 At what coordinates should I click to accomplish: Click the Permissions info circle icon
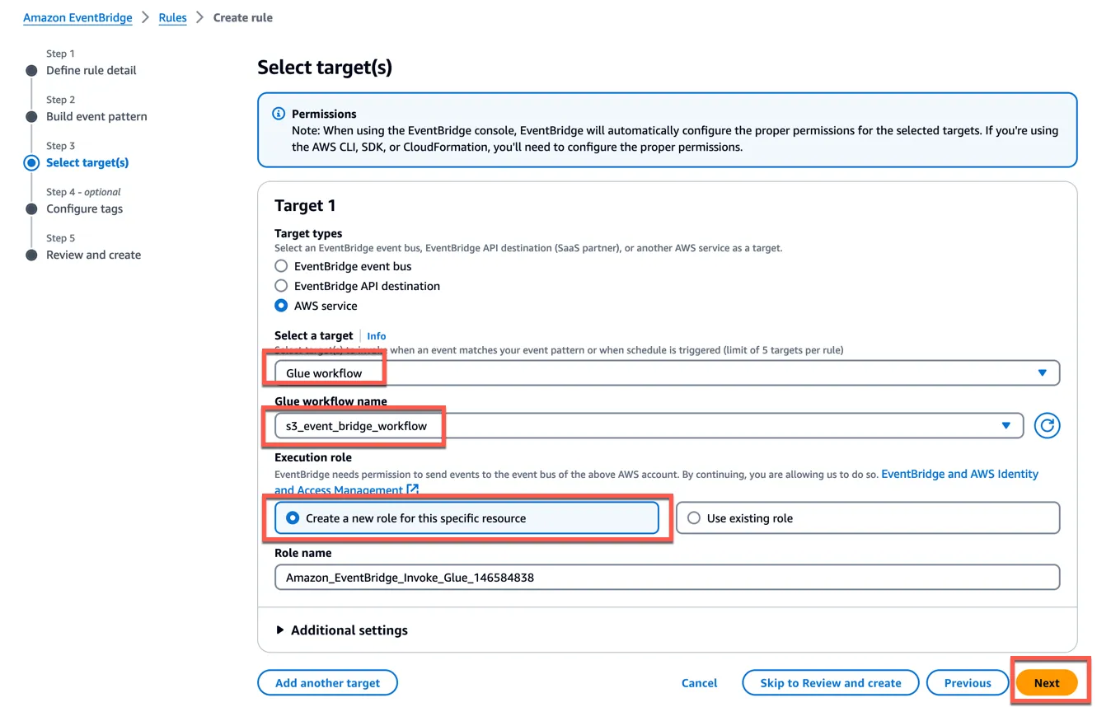[x=279, y=114]
